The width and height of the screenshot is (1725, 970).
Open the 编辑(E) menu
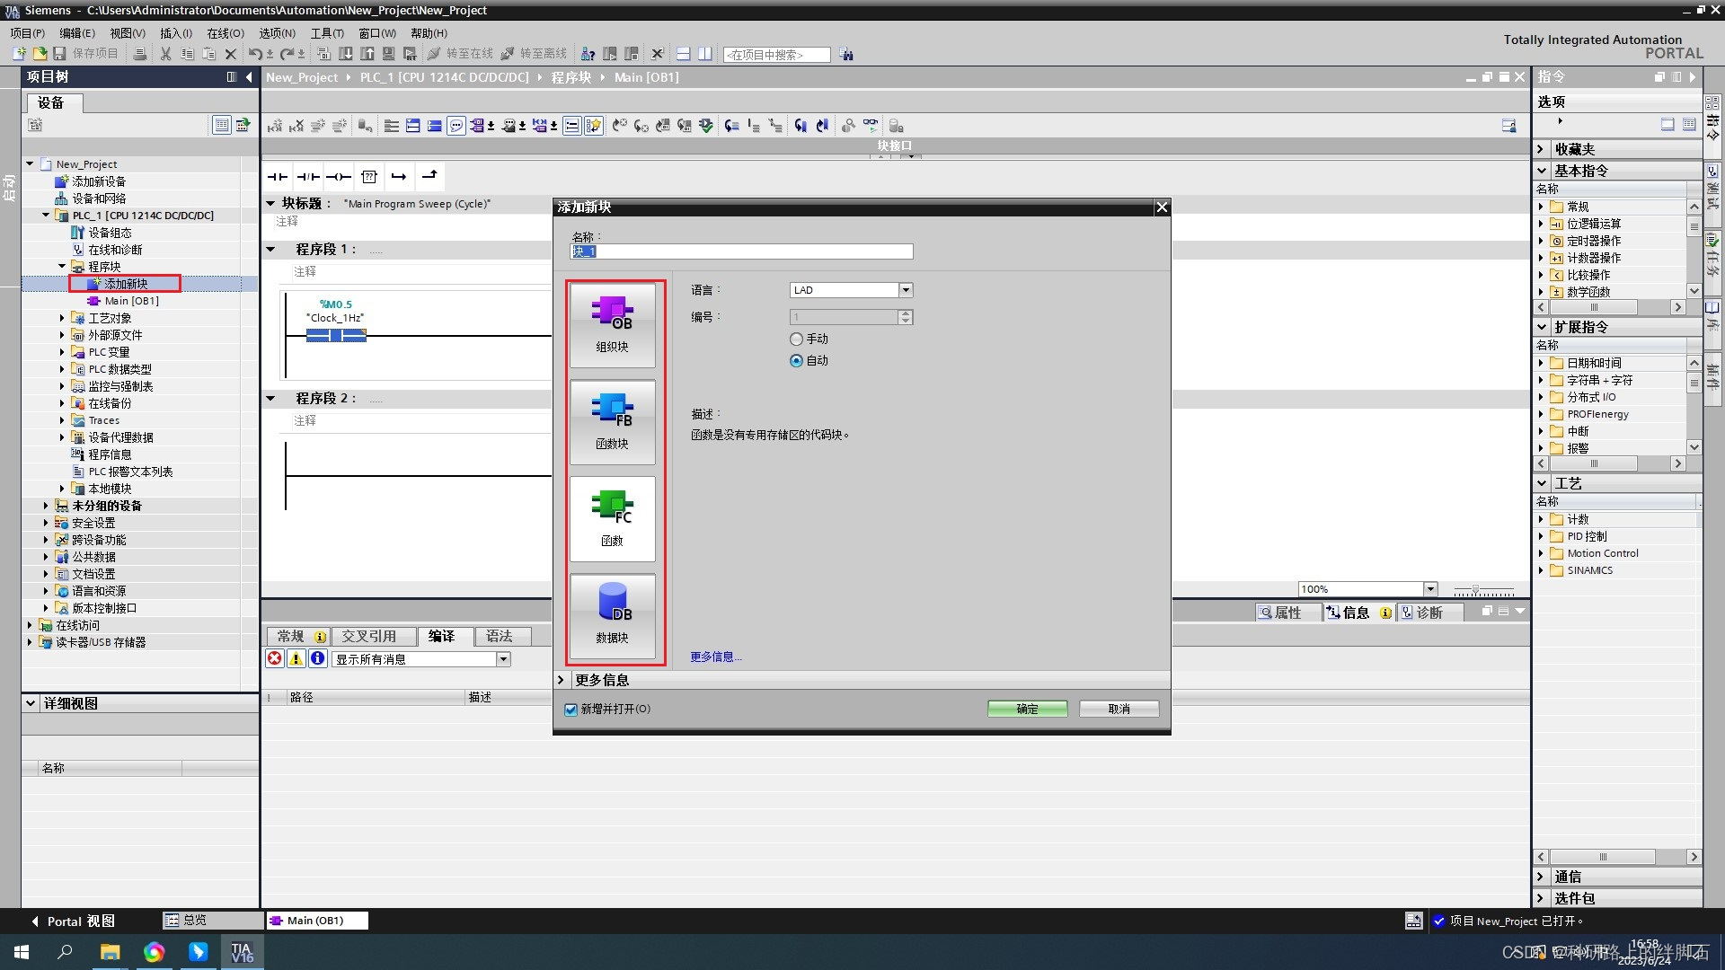[x=77, y=33]
